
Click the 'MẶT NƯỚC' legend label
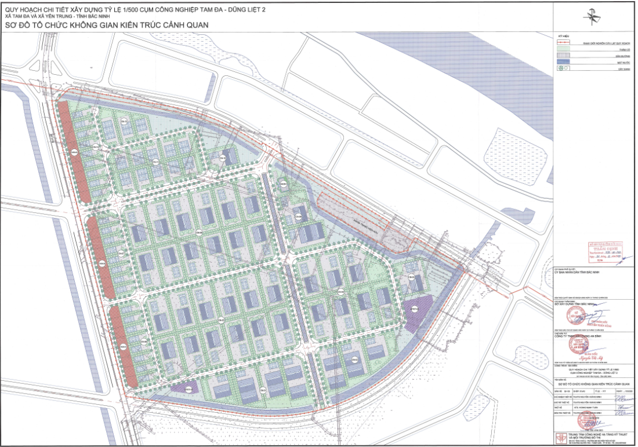[623, 63]
